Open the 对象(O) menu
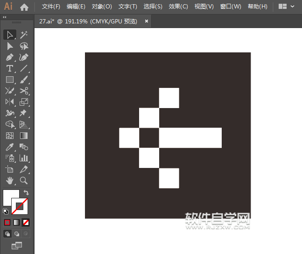Screen dimensions: 302x254 coord(102,7)
